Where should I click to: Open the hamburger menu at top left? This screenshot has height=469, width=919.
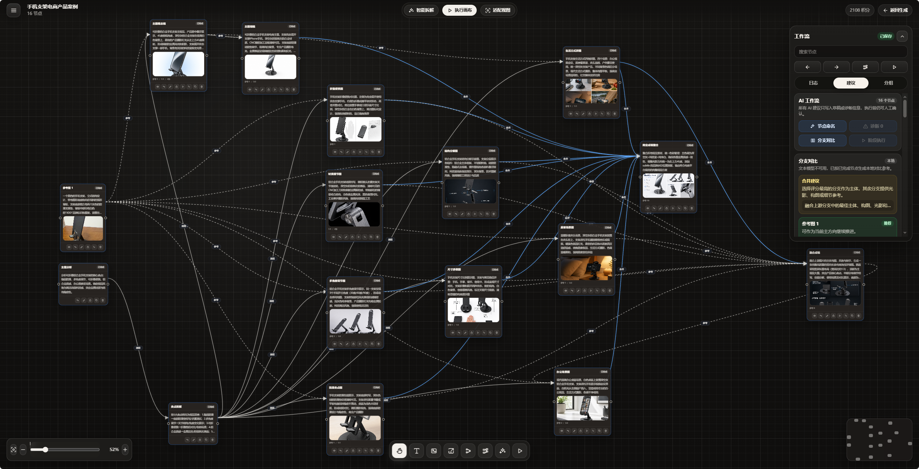14,10
